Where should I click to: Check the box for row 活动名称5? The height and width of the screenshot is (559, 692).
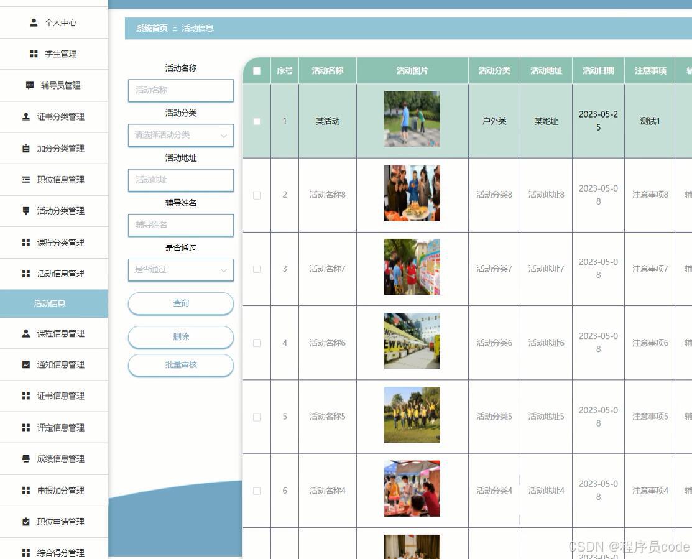[256, 417]
